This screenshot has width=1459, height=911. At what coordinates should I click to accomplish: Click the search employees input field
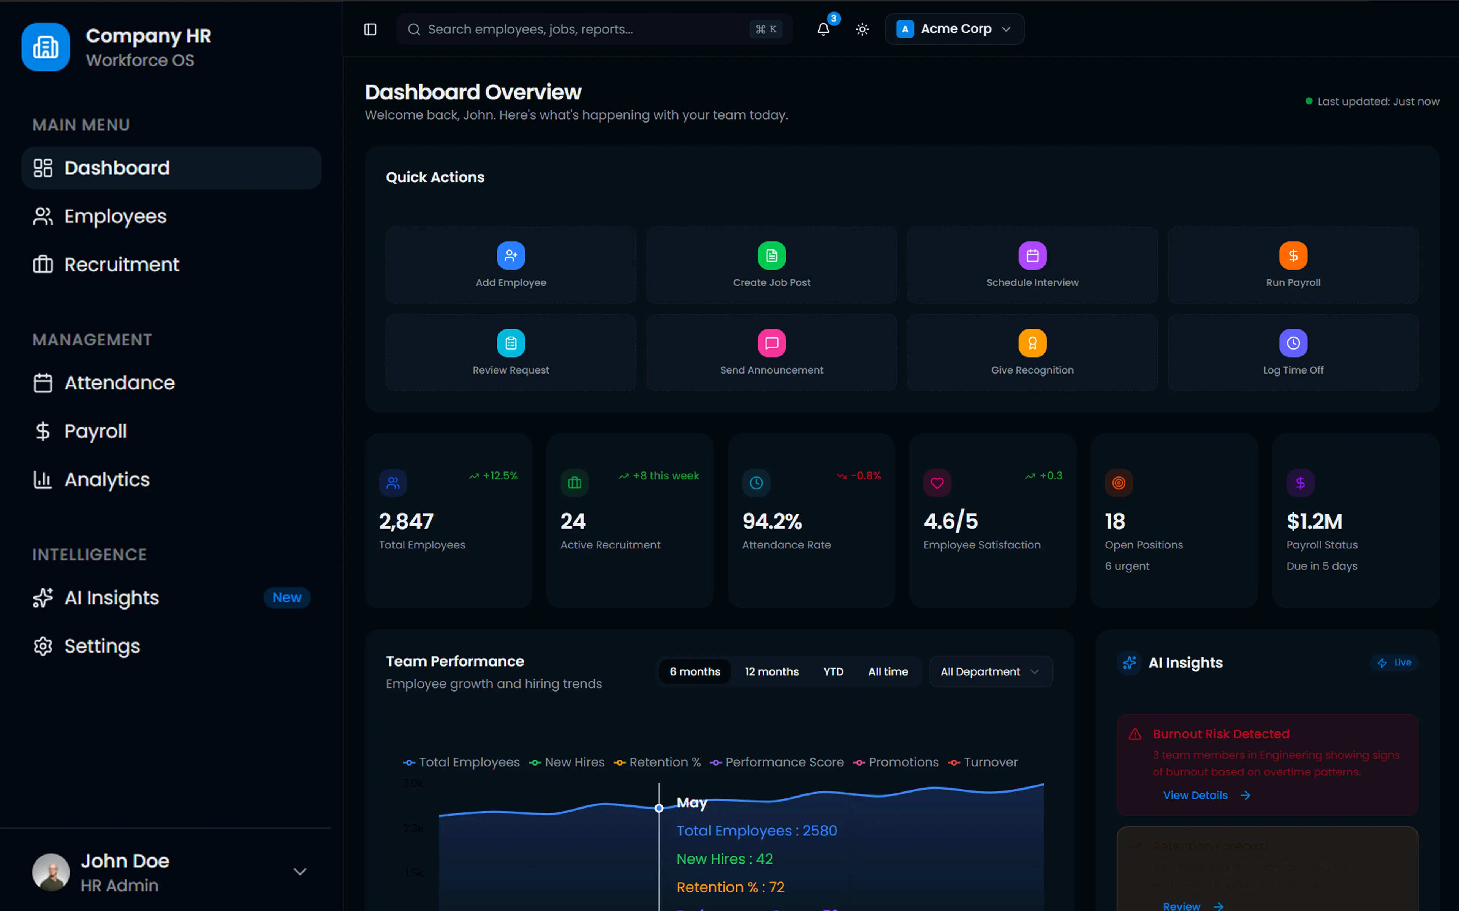[x=594, y=29]
